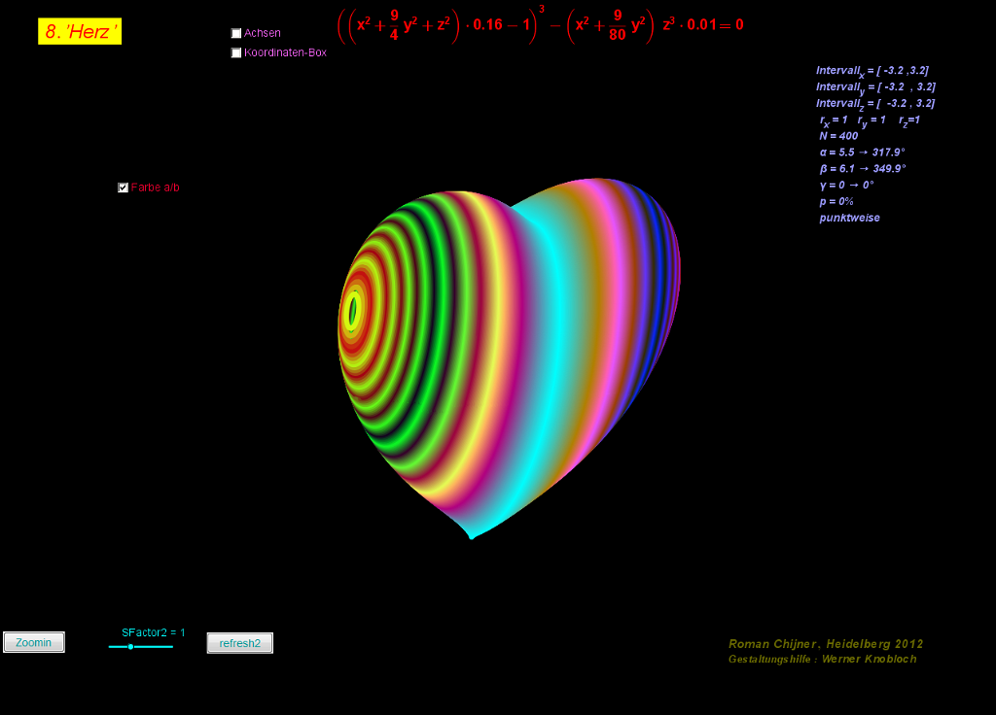The height and width of the screenshot is (715, 996).
Task: Enable the Achsen checkbox
Action: tap(236, 33)
